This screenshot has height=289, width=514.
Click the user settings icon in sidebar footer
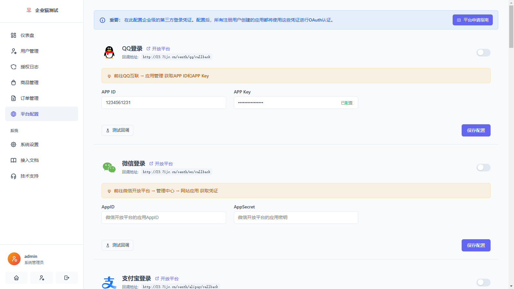pyautogui.click(x=41, y=278)
